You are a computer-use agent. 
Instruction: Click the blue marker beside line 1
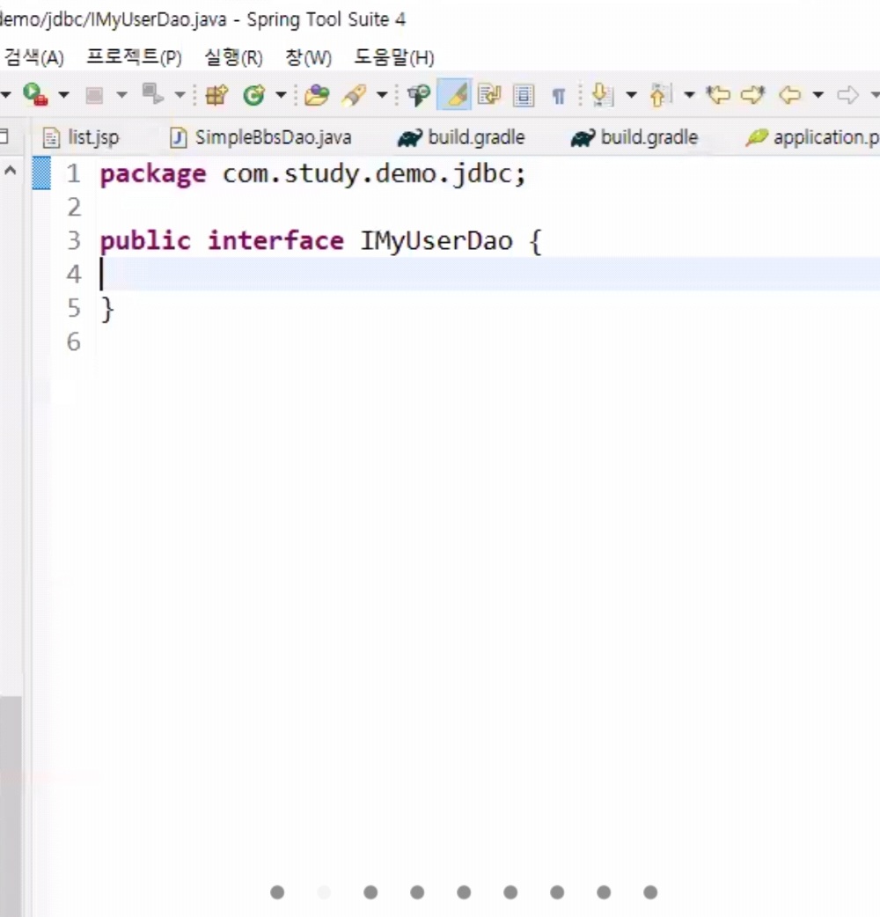[41, 173]
